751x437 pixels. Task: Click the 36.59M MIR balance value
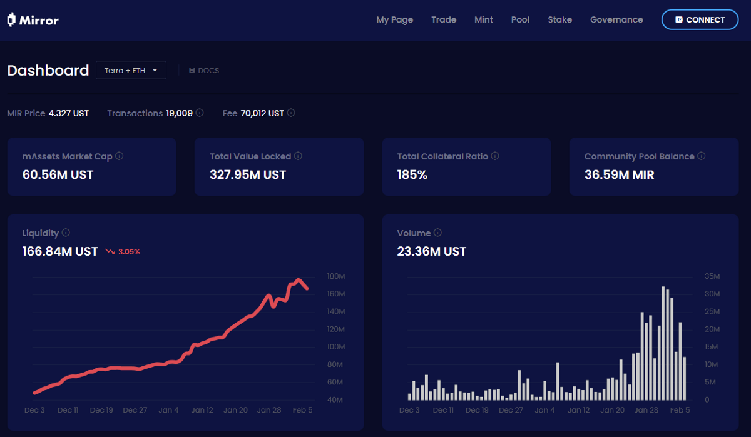point(620,175)
